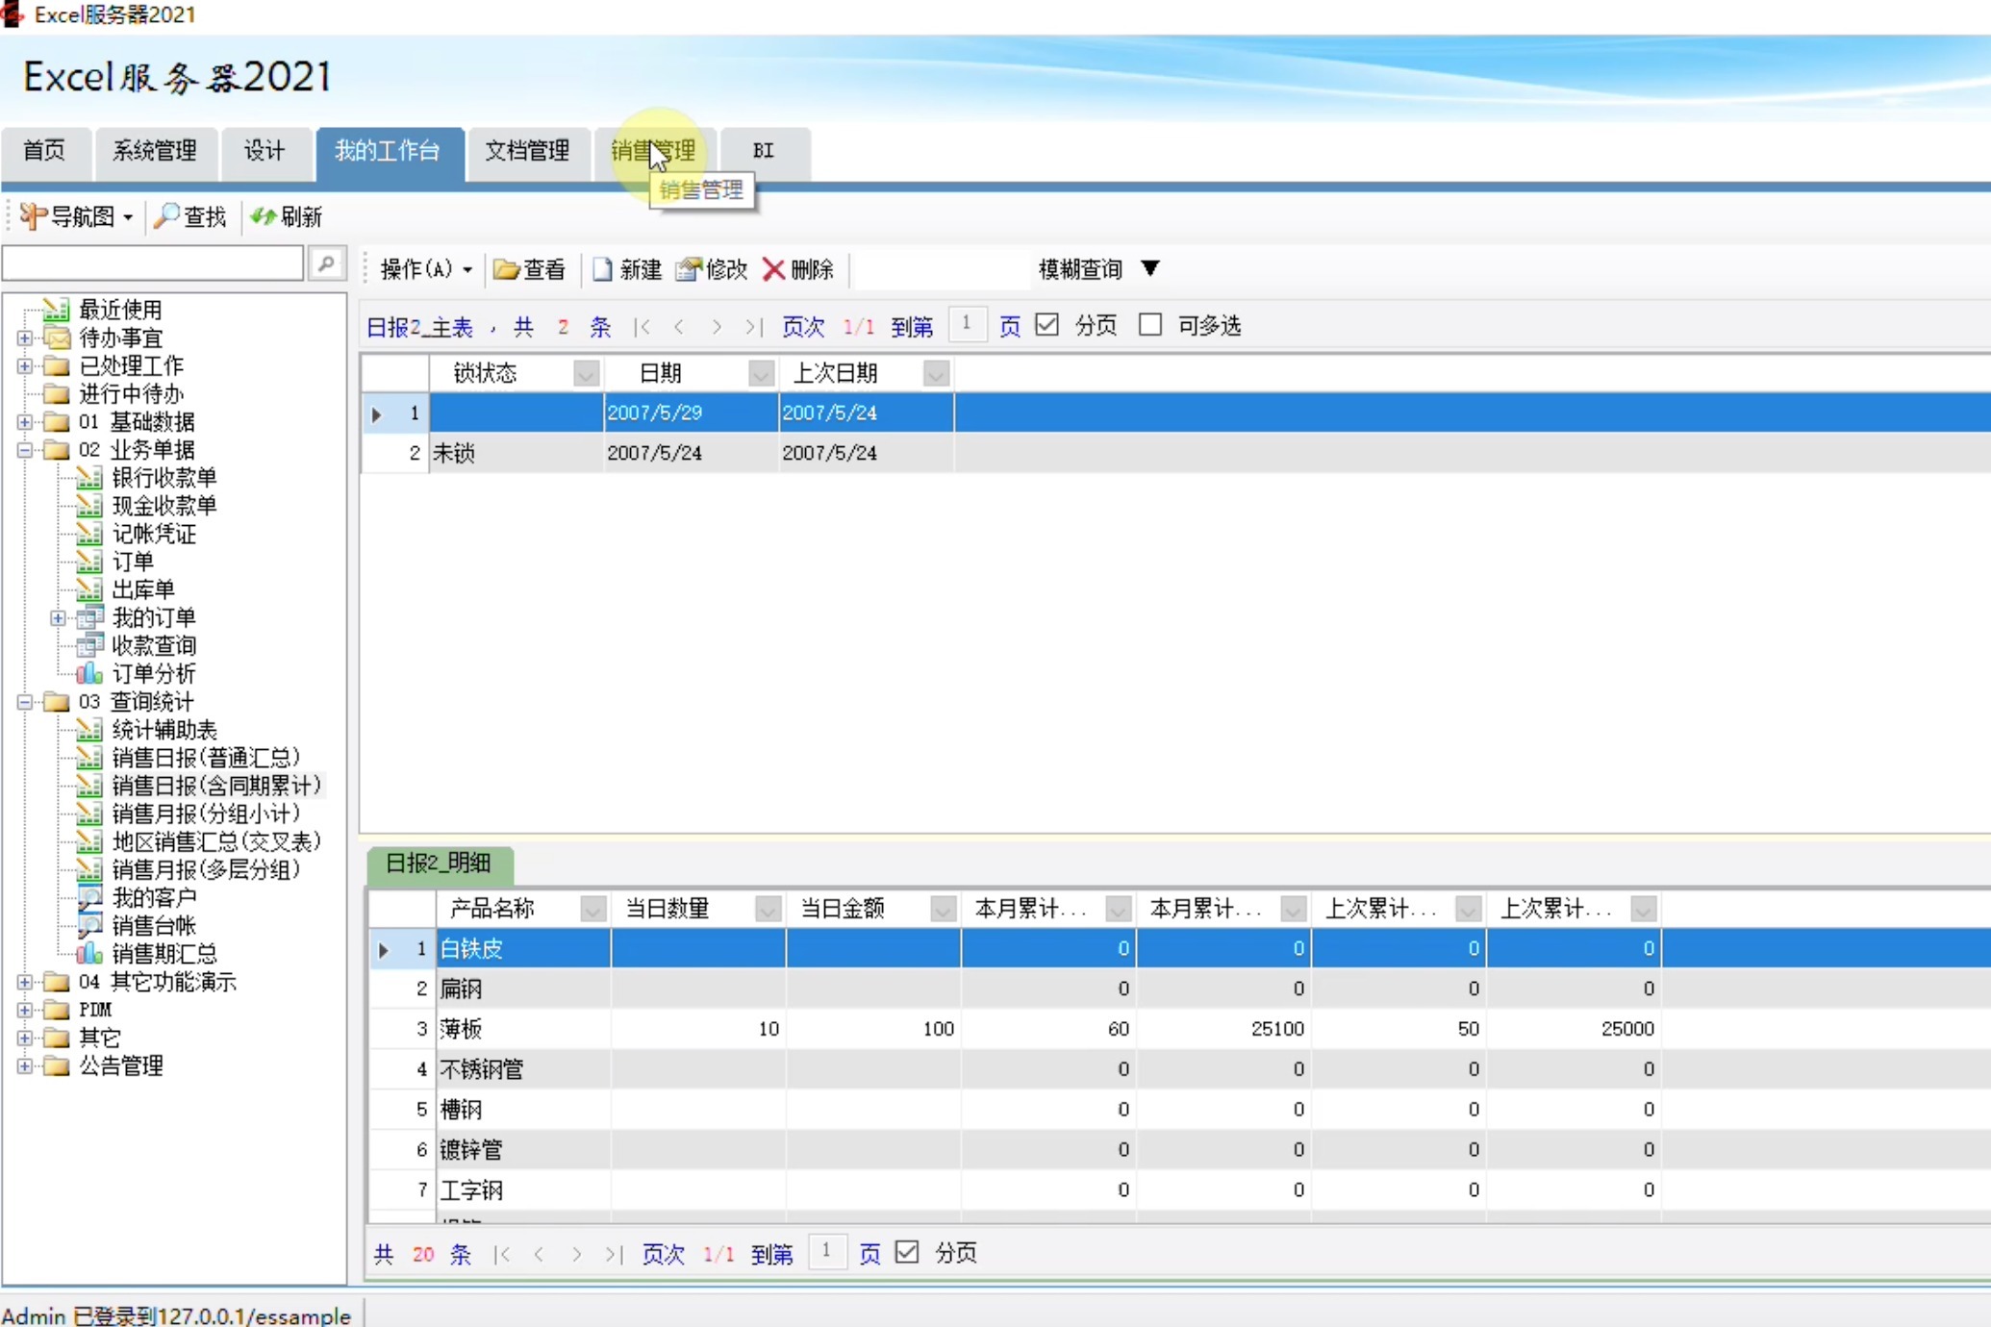The height and width of the screenshot is (1327, 1991).
Task: Open the 操作(A) dropdown menu
Action: (423, 269)
